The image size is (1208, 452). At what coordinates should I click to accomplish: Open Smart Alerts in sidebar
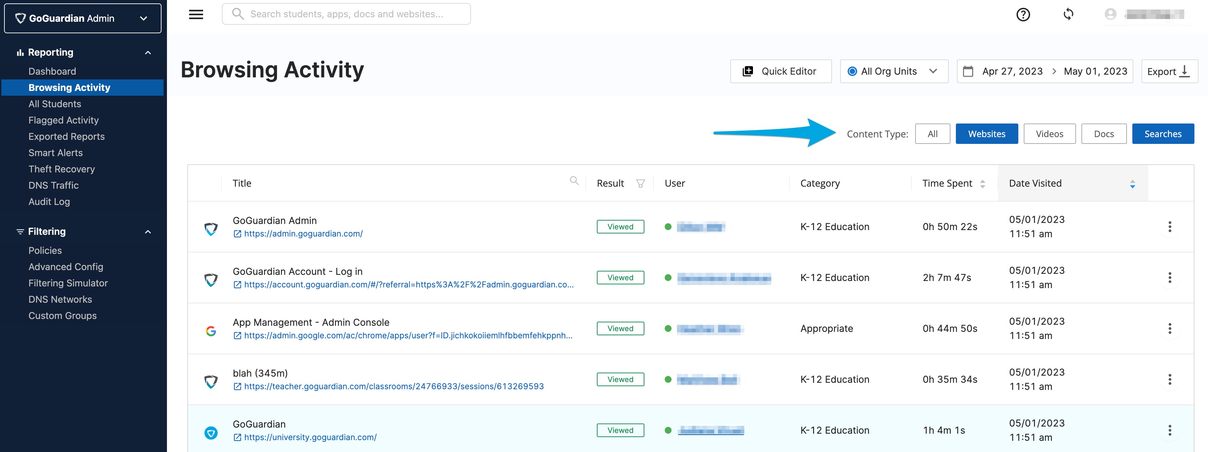coord(55,153)
